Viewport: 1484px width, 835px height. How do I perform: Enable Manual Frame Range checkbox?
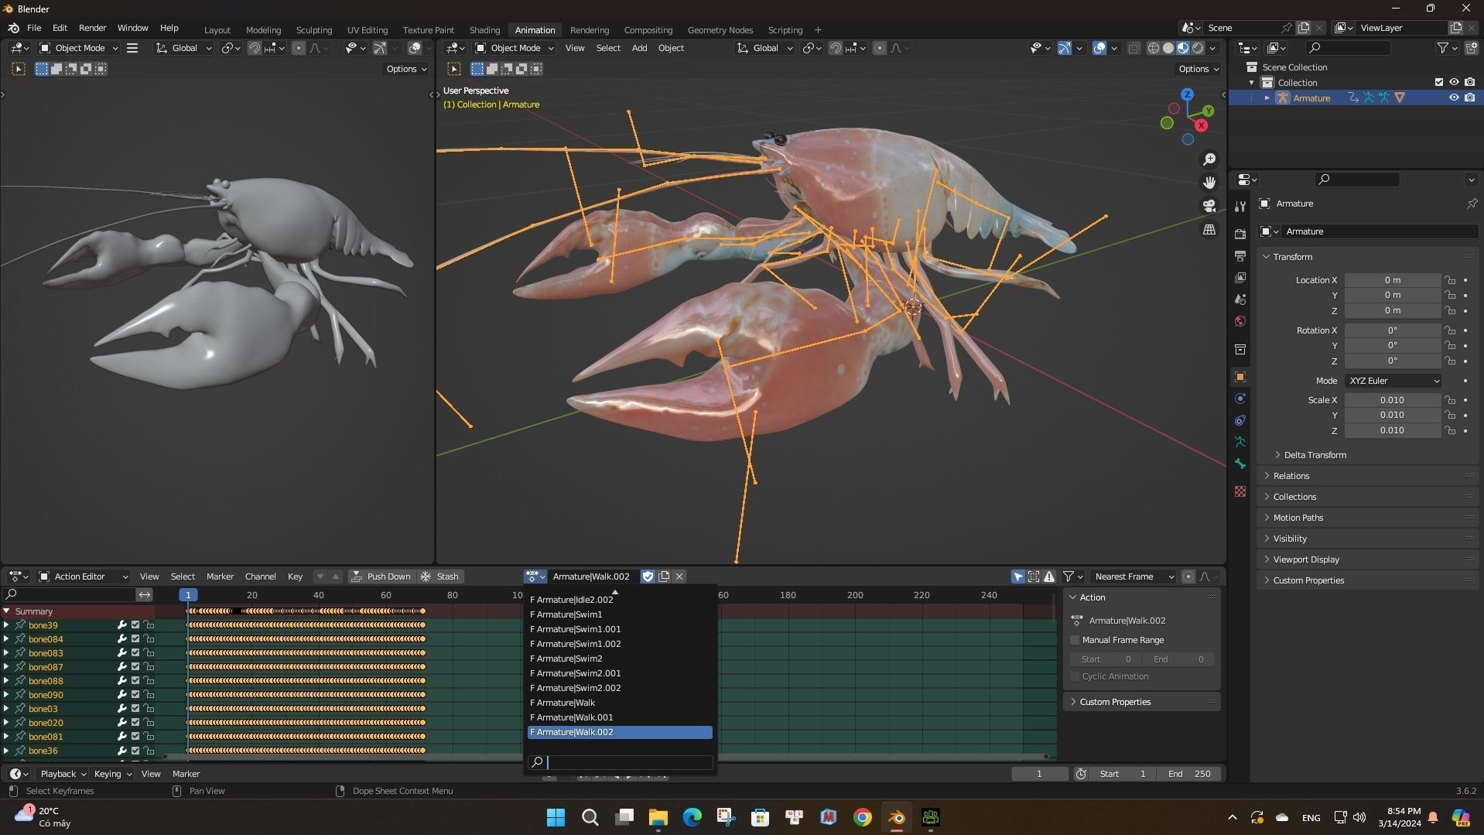click(1074, 640)
